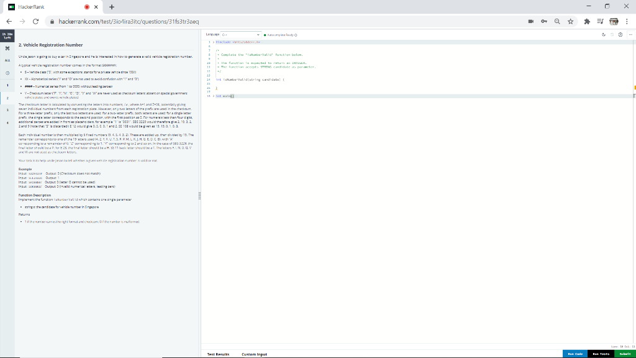Viewport: 636px width, 358px height.
Task: Open the browser extensions puzzle icon
Action: point(586,21)
